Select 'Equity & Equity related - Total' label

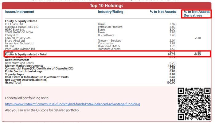click(x=26, y=54)
